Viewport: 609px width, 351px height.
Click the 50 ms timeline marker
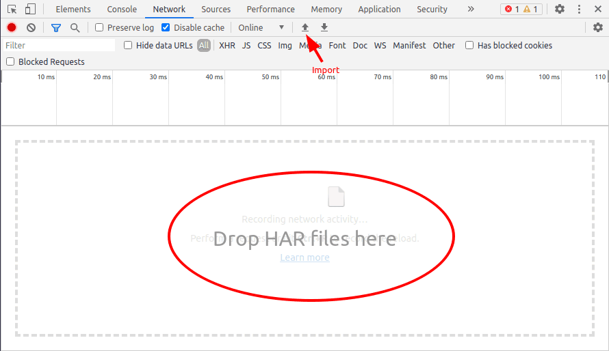tap(270, 77)
